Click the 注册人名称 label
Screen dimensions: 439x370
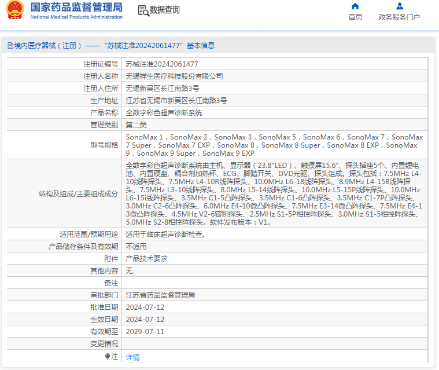point(101,76)
